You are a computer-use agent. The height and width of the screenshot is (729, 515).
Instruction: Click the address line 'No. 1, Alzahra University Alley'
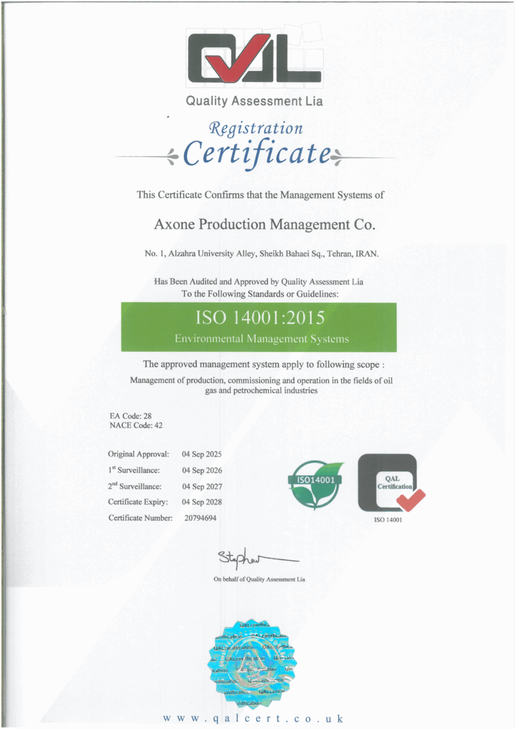262,254
